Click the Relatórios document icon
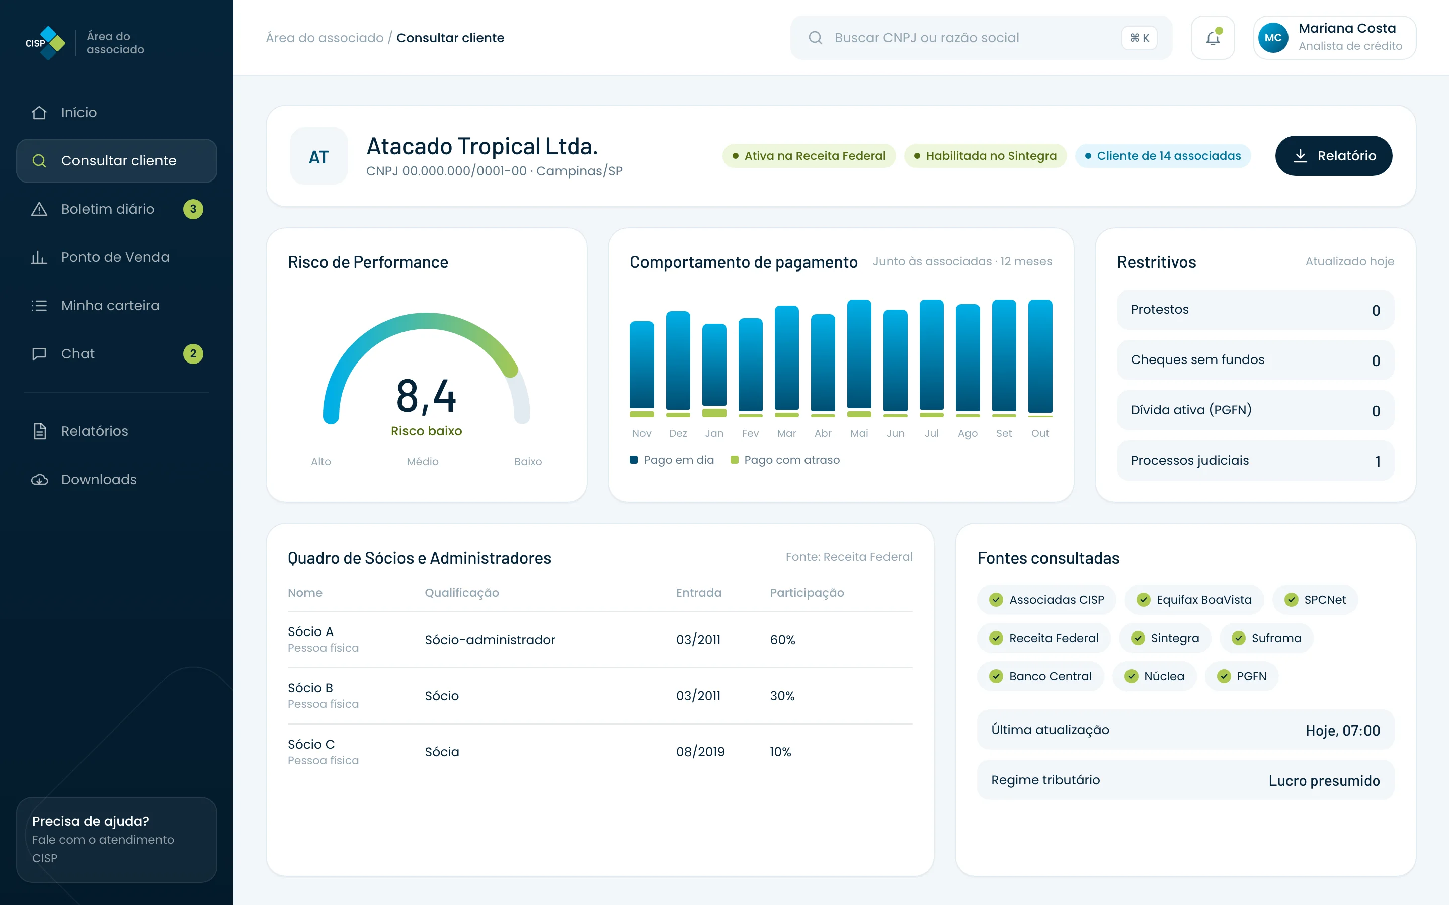 (x=39, y=431)
